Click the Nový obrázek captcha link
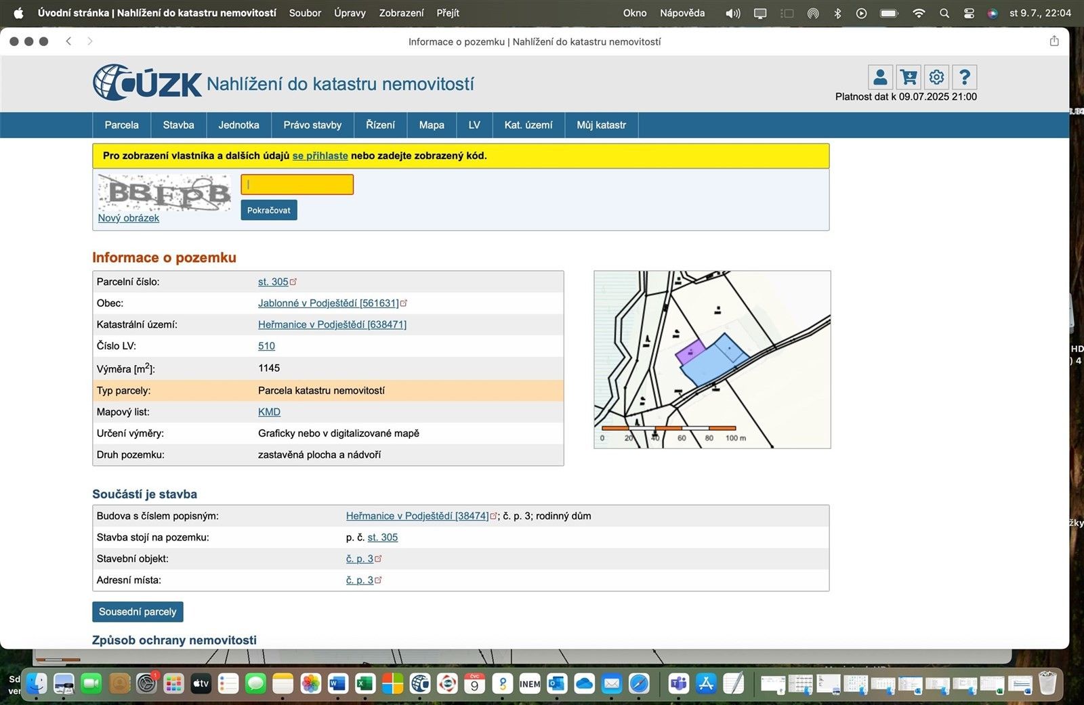This screenshot has height=705, width=1084. coord(129,218)
